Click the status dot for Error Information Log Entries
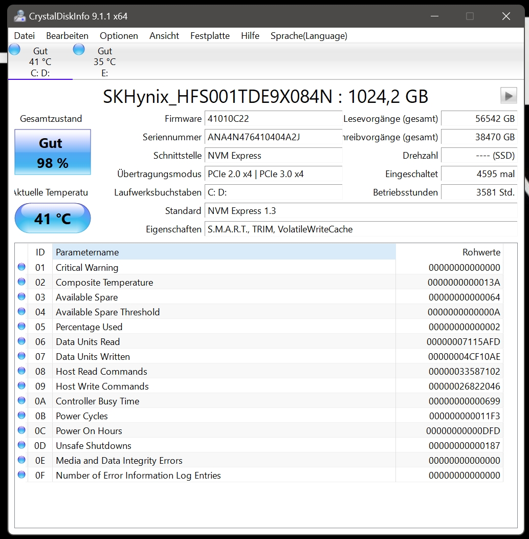529x539 pixels. 21,475
